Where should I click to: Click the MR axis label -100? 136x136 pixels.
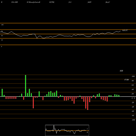pos(133,120)
